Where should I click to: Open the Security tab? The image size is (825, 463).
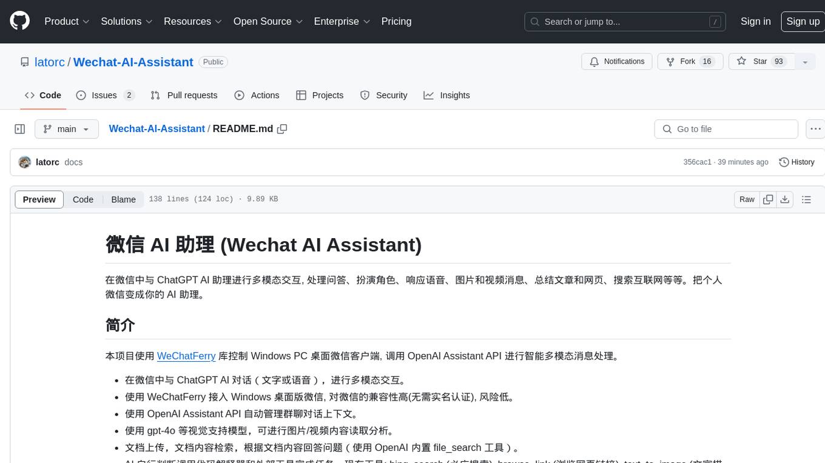point(384,95)
